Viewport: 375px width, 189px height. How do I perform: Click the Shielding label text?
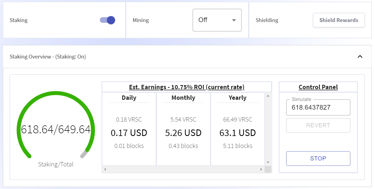(267, 20)
